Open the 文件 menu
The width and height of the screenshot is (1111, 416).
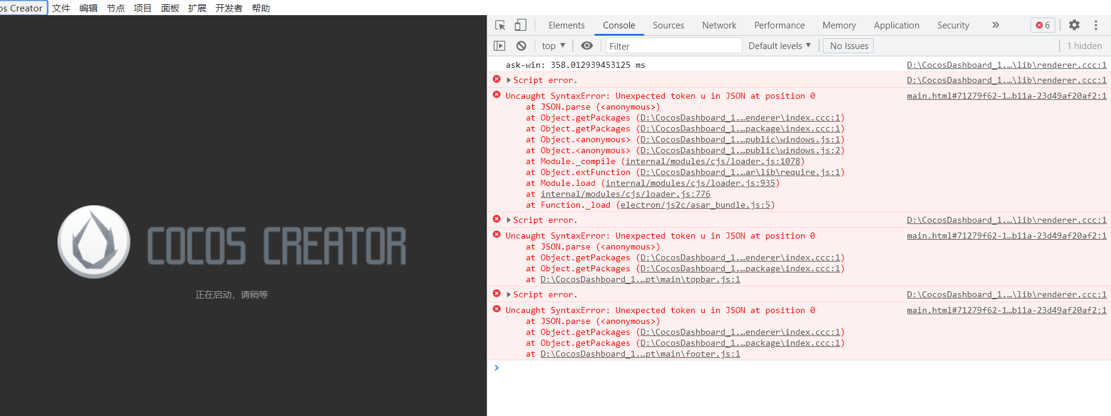tap(61, 8)
